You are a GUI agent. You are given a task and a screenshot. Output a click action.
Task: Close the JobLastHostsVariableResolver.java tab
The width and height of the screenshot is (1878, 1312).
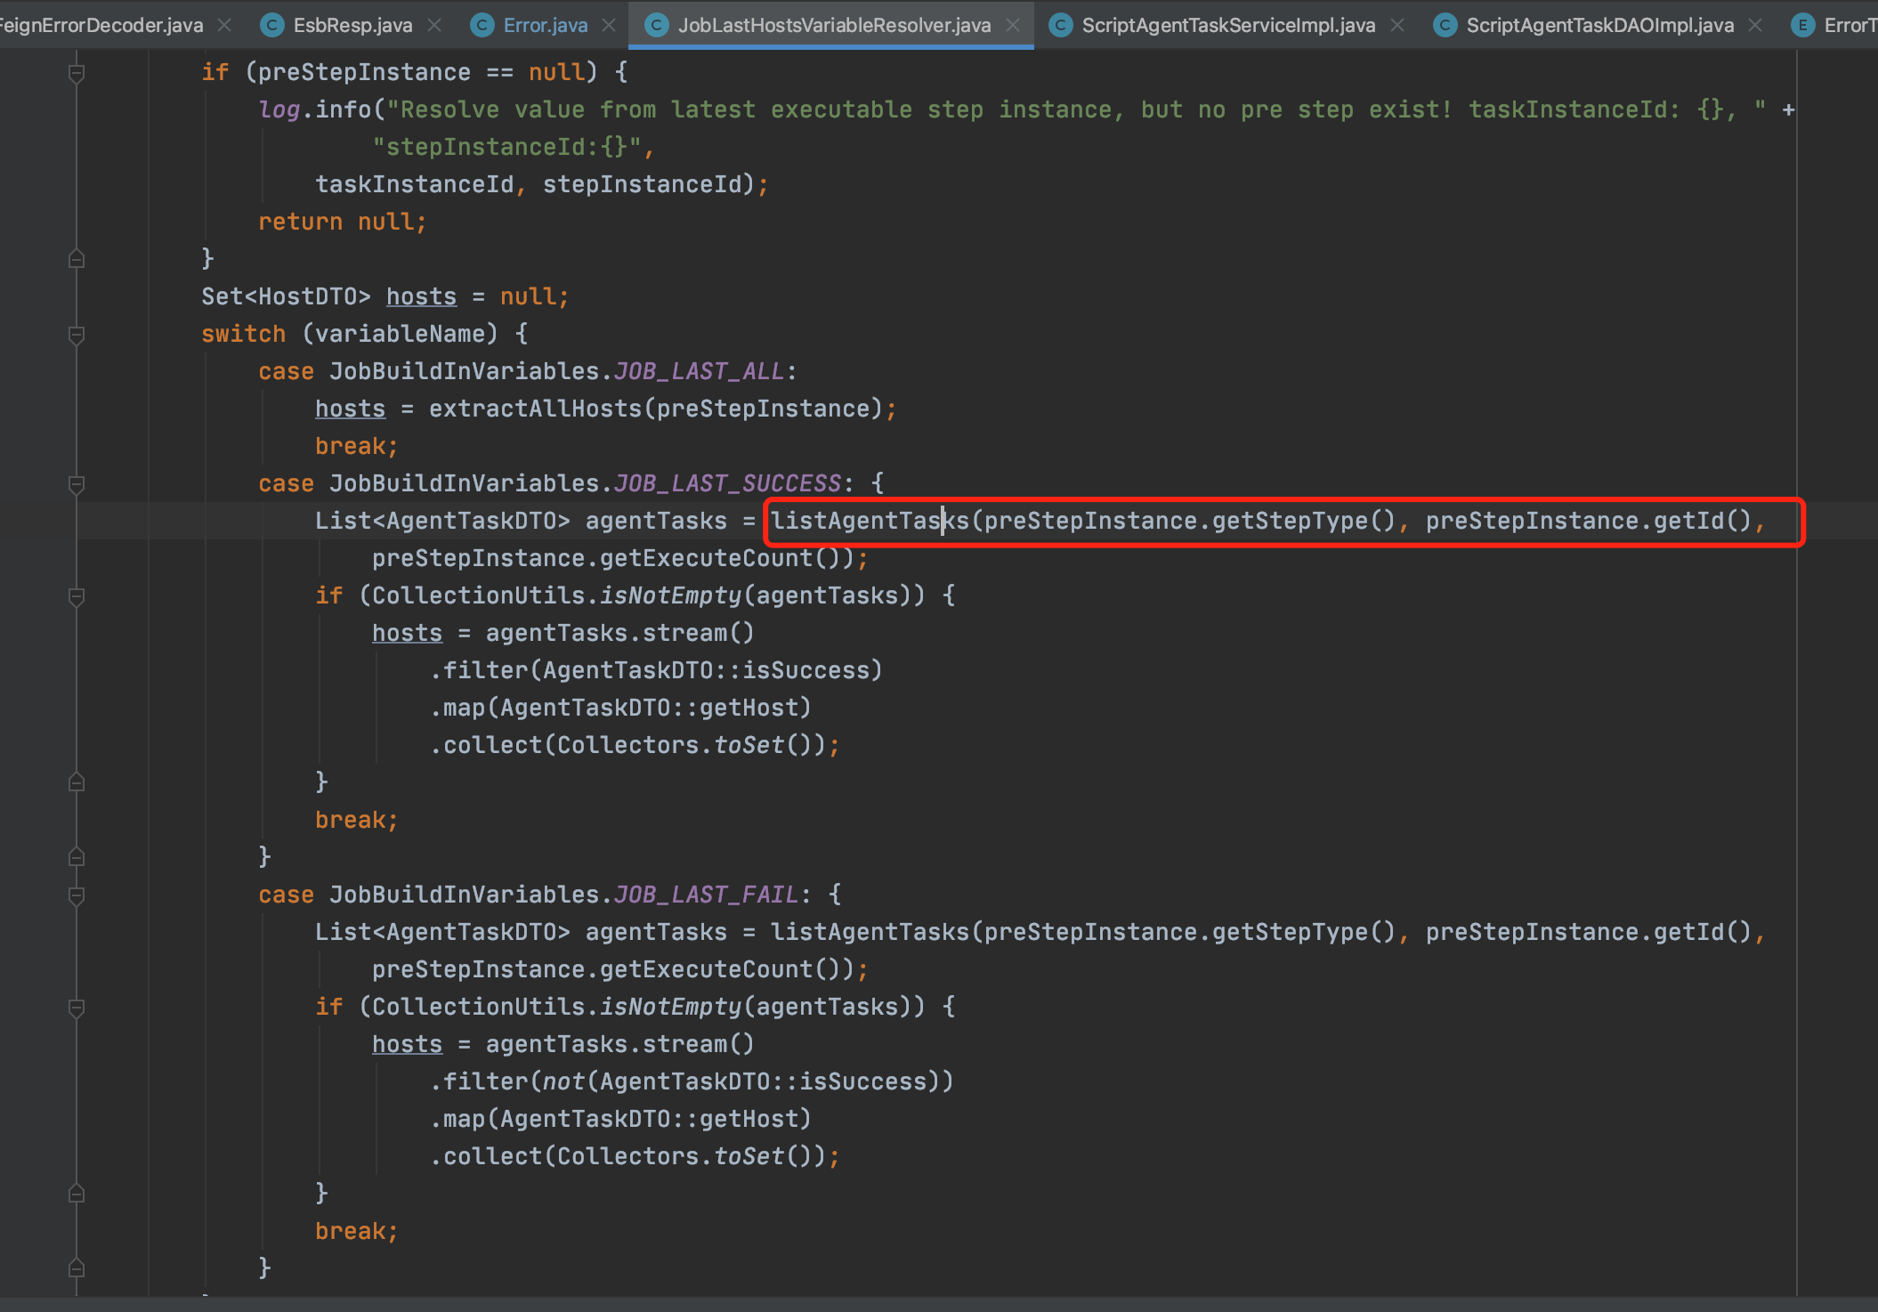pyautogui.click(x=1014, y=25)
